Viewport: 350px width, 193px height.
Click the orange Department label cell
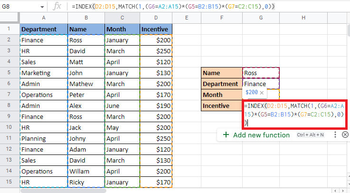point(222,84)
